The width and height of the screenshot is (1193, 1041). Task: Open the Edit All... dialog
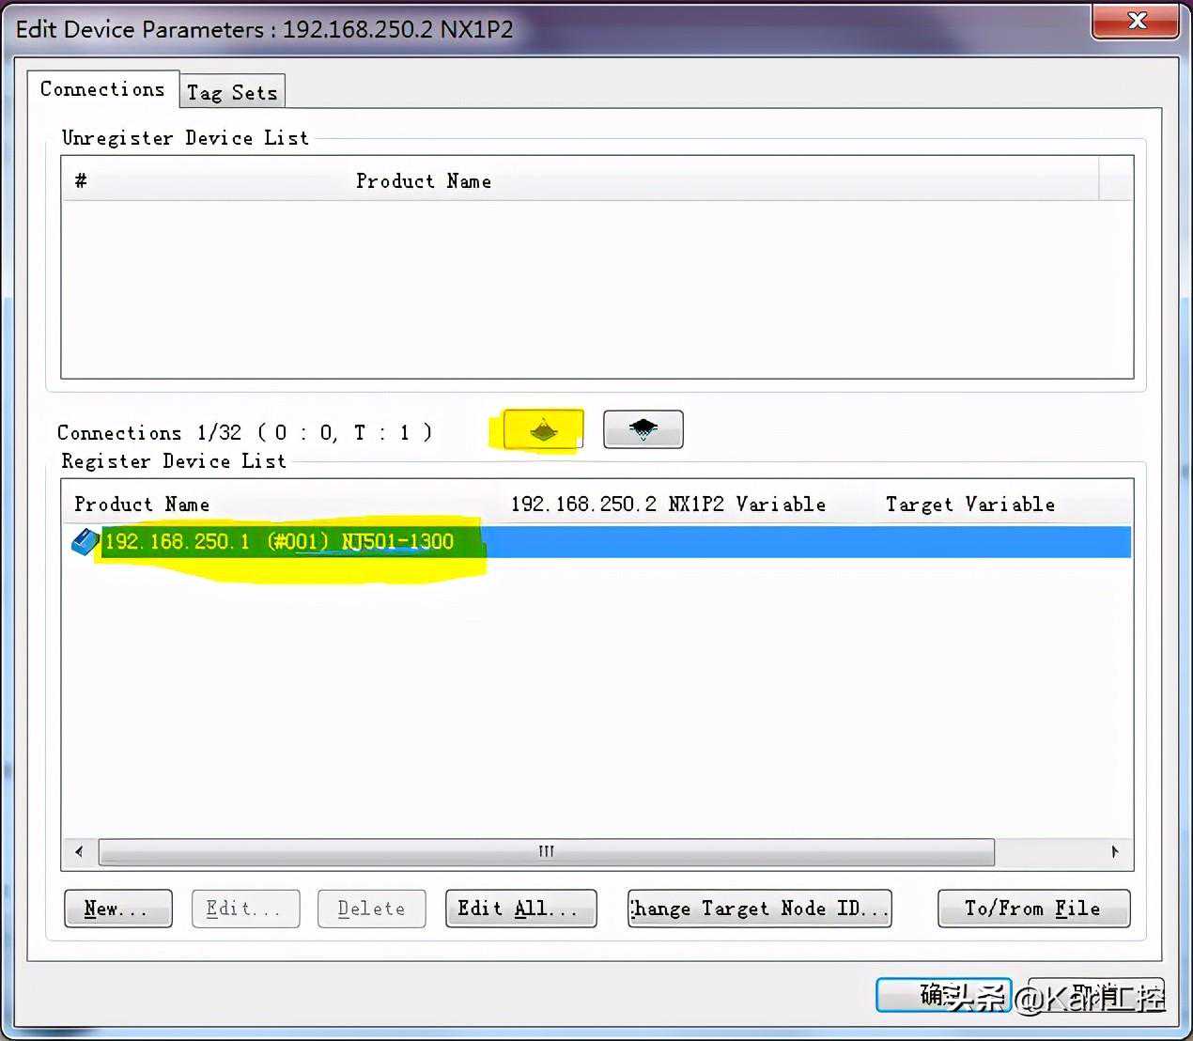[520, 909]
